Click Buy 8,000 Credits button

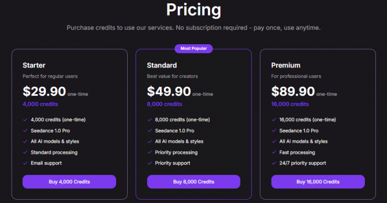[x=193, y=182]
